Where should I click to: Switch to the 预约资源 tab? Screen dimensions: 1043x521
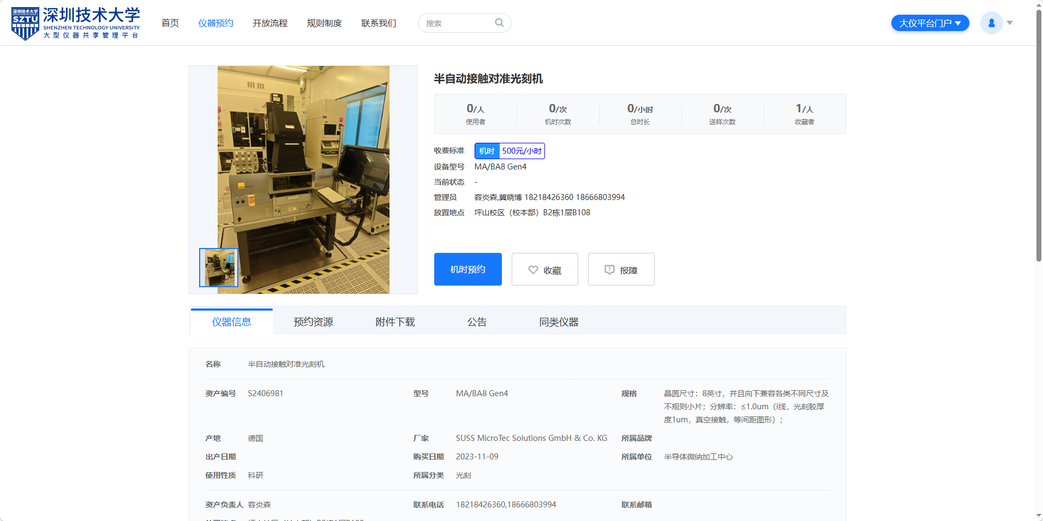tap(313, 322)
